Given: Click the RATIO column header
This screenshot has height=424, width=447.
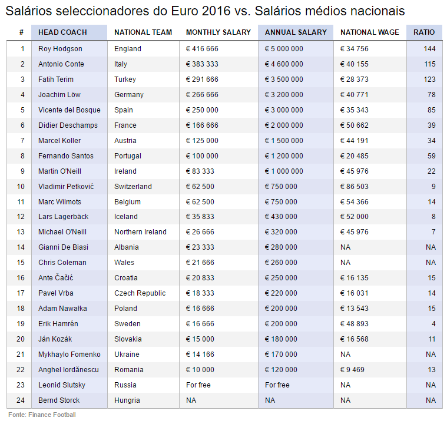Looking at the screenshot, I should tap(424, 32).
